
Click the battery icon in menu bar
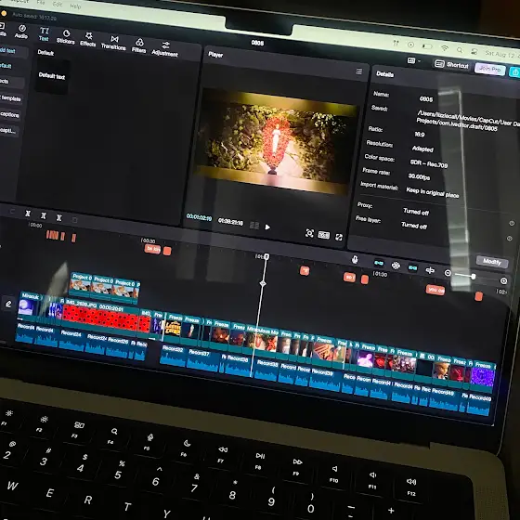(427, 46)
